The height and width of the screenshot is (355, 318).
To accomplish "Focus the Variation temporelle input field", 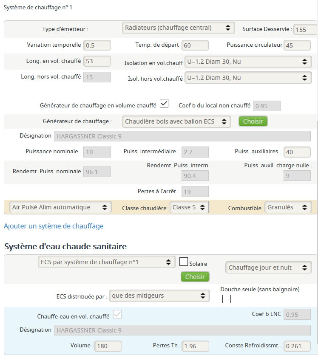I will coord(97,45).
